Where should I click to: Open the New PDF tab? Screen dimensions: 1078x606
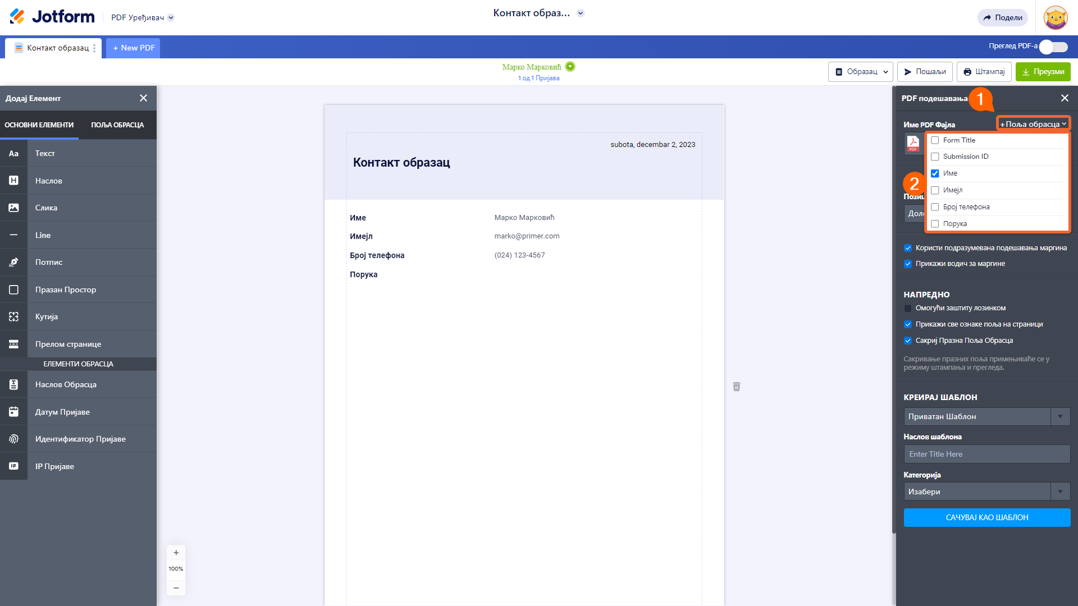click(x=134, y=48)
